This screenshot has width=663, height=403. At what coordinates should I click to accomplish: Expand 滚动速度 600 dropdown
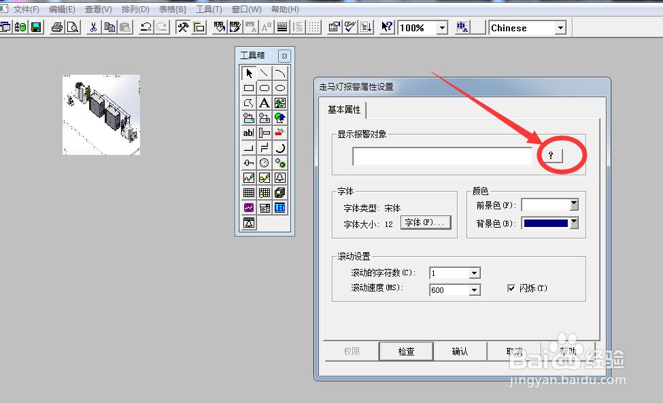click(x=475, y=290)
